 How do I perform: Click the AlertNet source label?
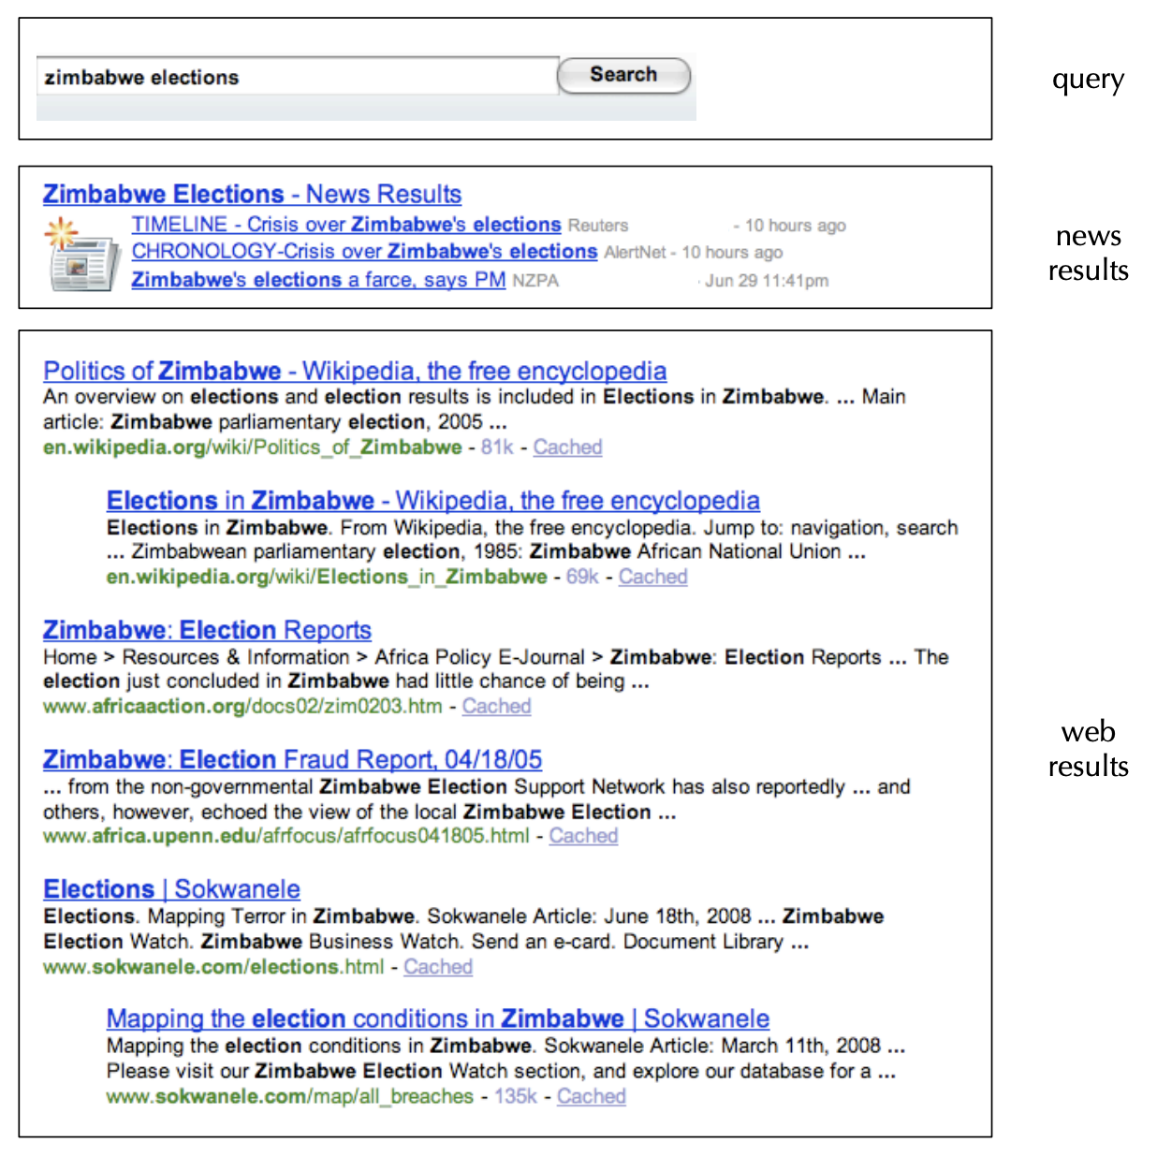pos(635,253)
